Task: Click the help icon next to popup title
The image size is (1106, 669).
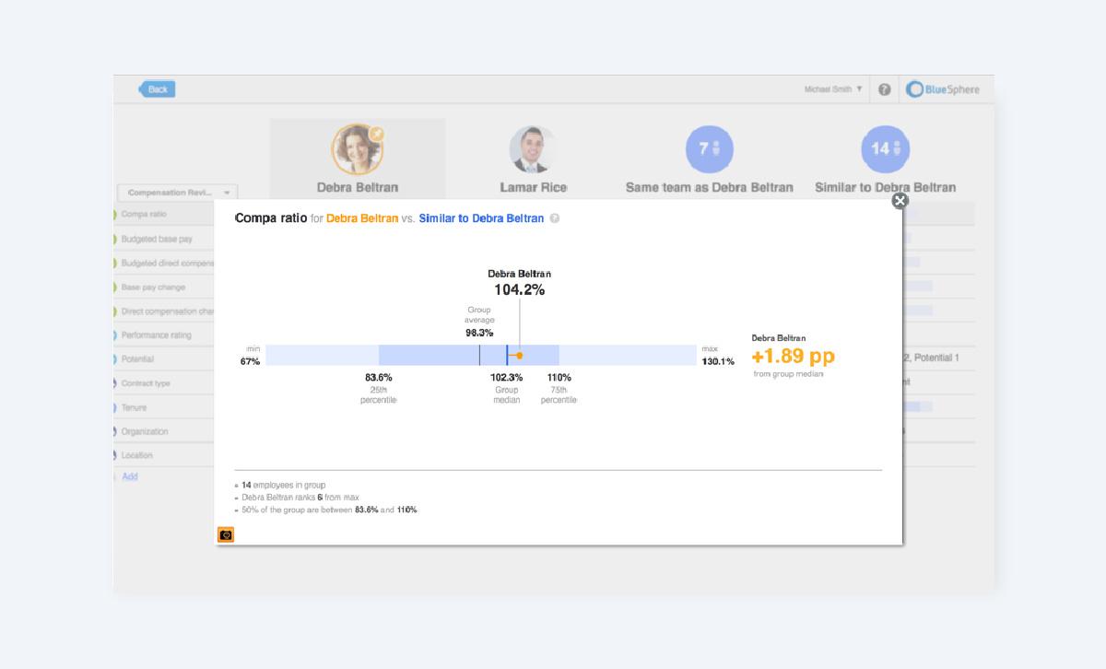Action: pyautogui.click(x=555, y=219)
